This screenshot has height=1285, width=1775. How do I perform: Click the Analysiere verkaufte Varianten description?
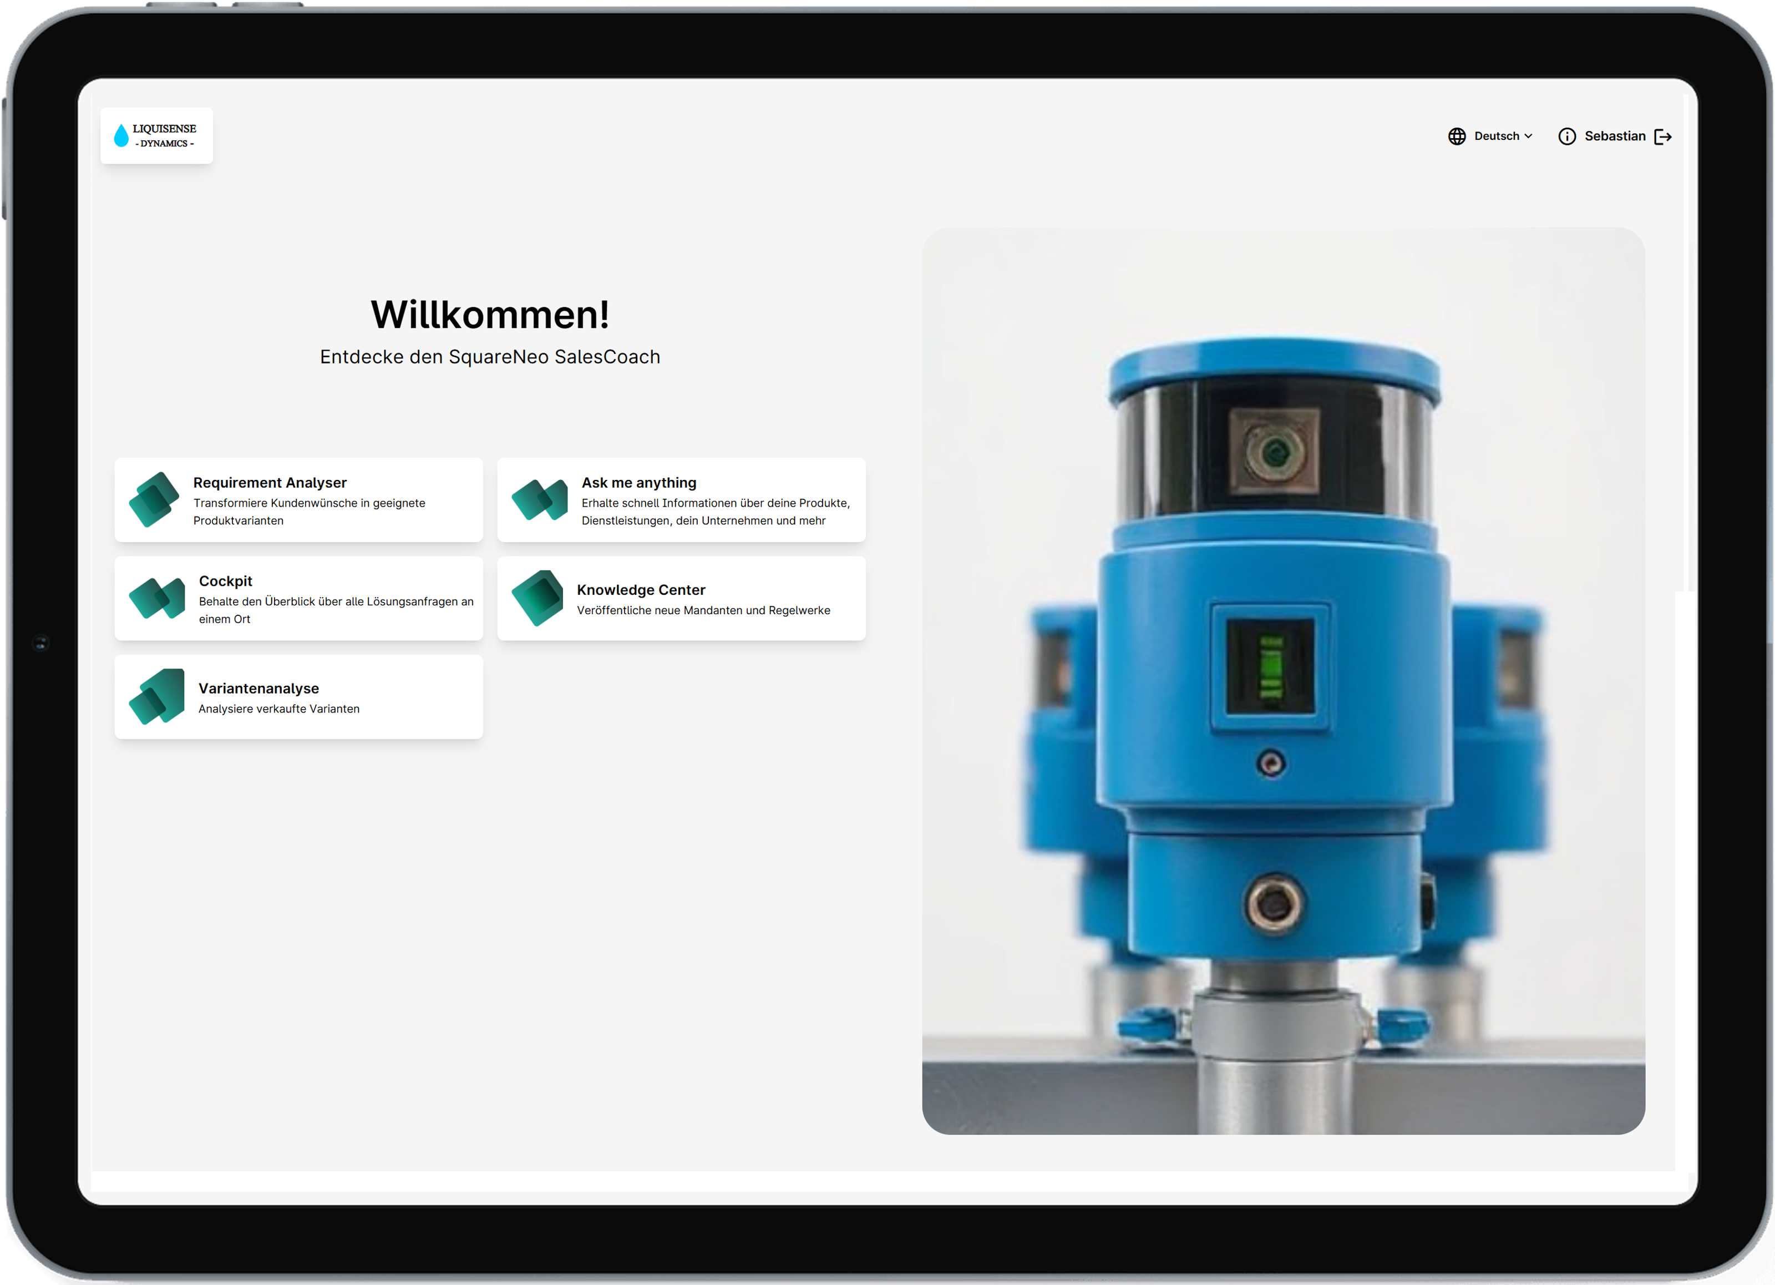coord(278,709)
